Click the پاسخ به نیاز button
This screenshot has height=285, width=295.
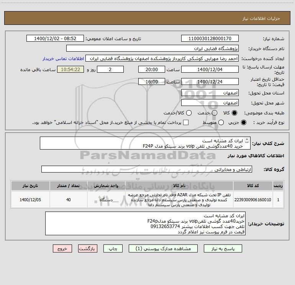(x=223, y=249)
